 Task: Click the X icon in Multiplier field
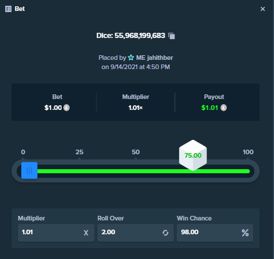86,233
